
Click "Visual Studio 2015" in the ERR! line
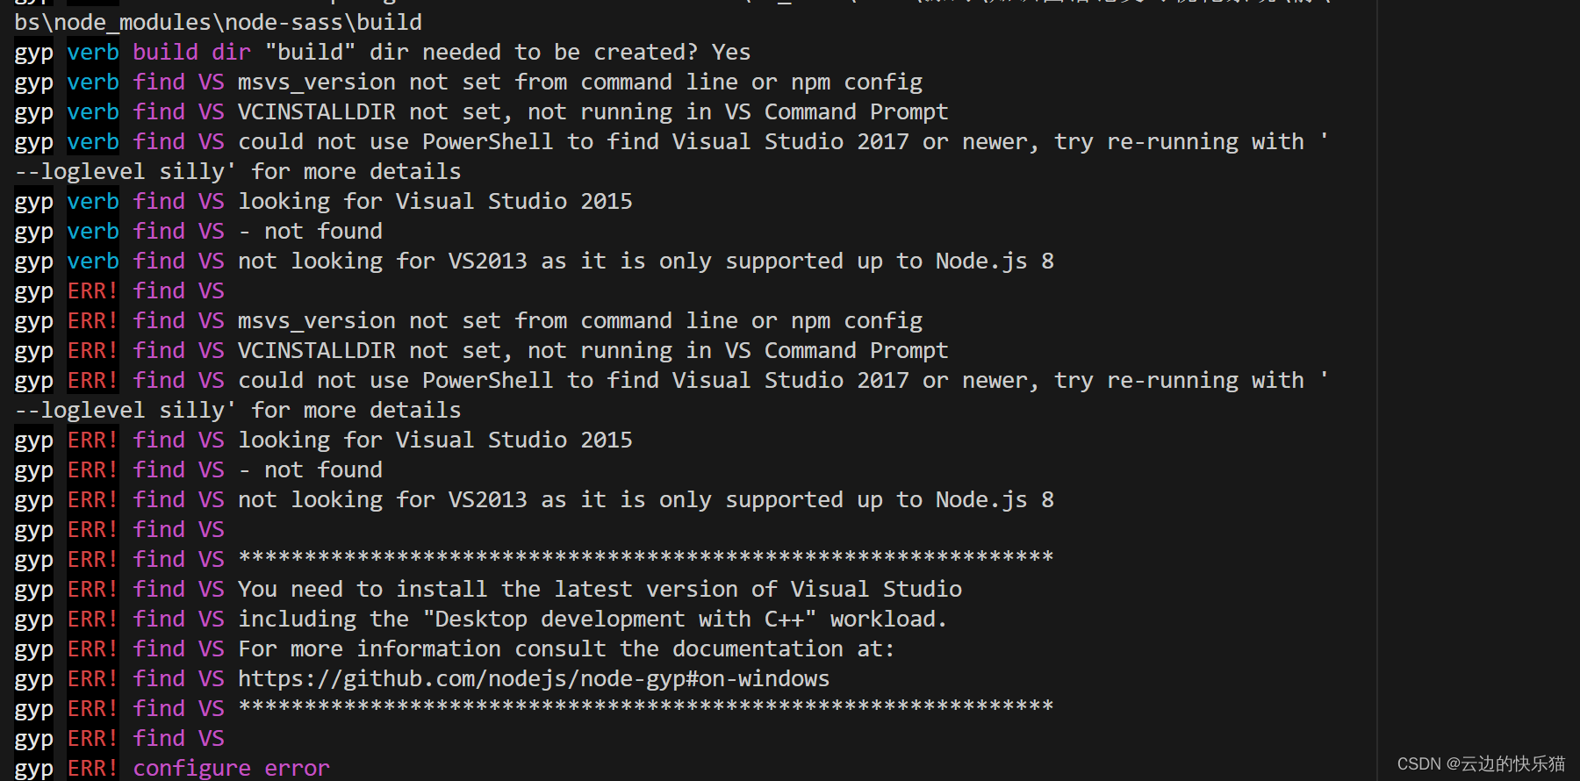514,440
